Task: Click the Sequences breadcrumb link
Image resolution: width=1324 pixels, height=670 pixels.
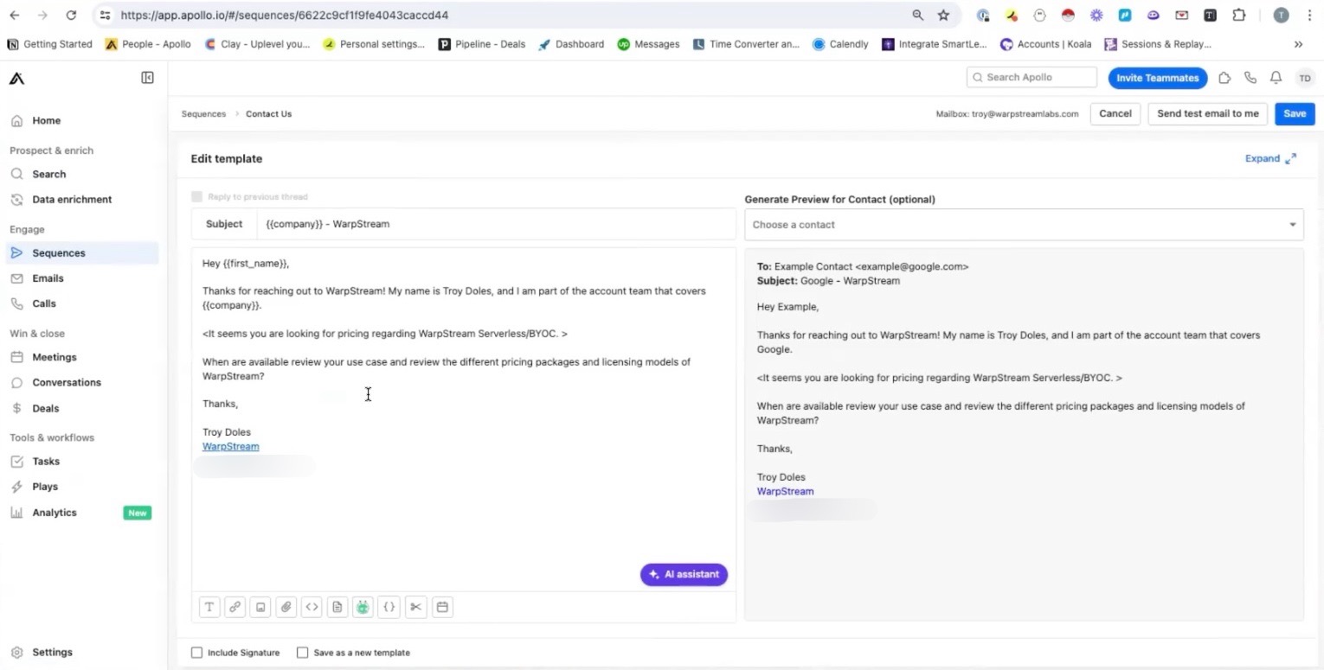Action: (x=203, y=114)
